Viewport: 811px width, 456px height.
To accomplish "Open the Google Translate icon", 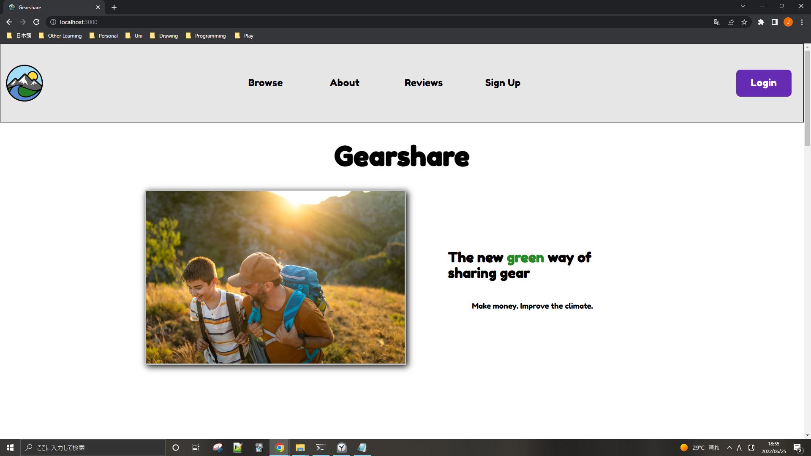I will (x=717, y=22).
